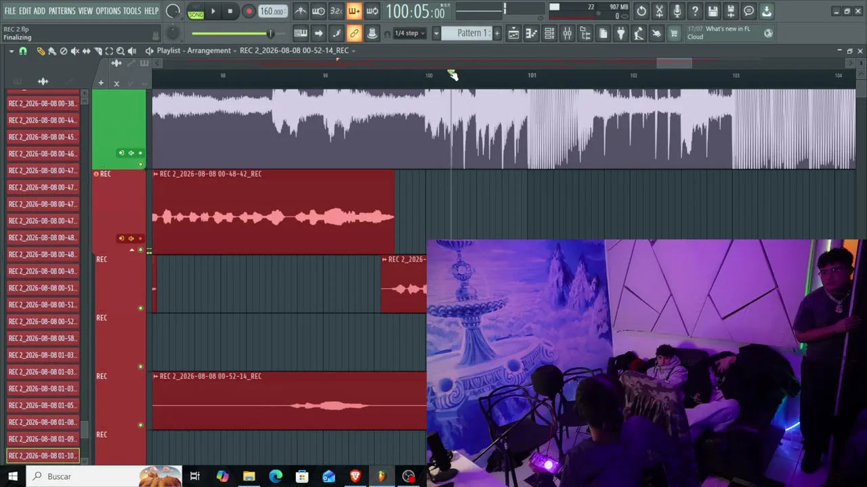The width and height of the screenshot is (867, 487).
Task: Click the master volume knob
Action: [x=173, y=11]
